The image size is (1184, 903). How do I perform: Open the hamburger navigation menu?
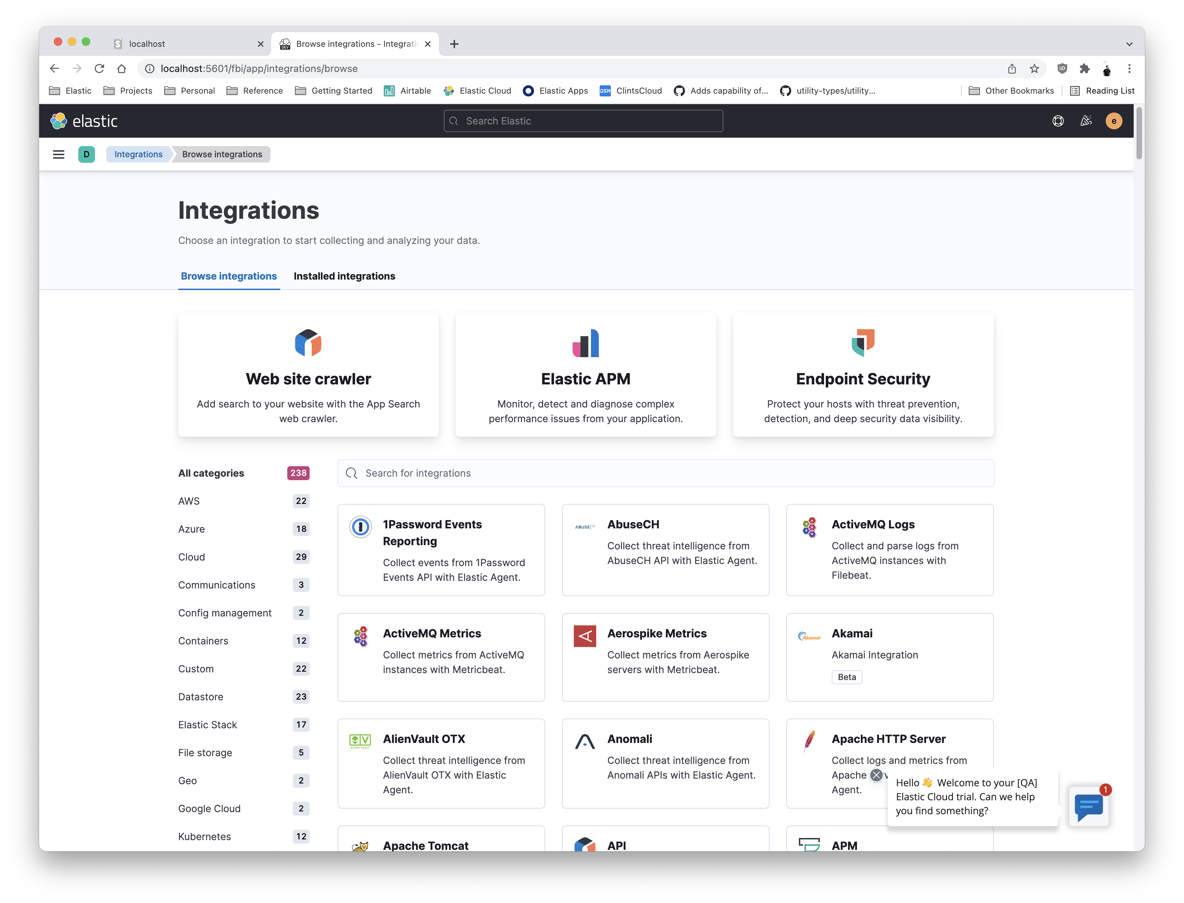coord(59,154)
